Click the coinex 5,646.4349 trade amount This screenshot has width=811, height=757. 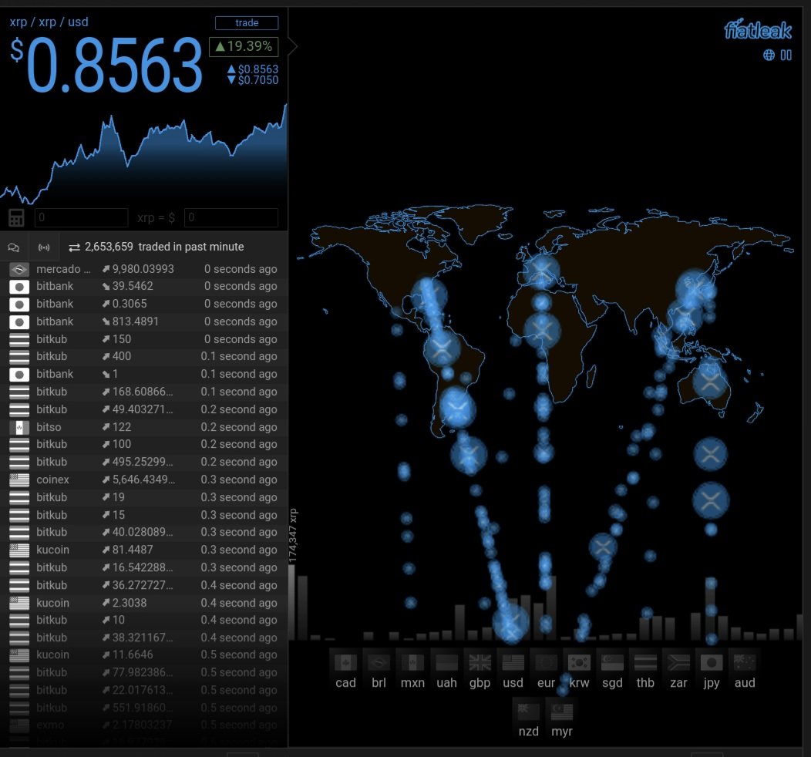click(x=144, y=479)
